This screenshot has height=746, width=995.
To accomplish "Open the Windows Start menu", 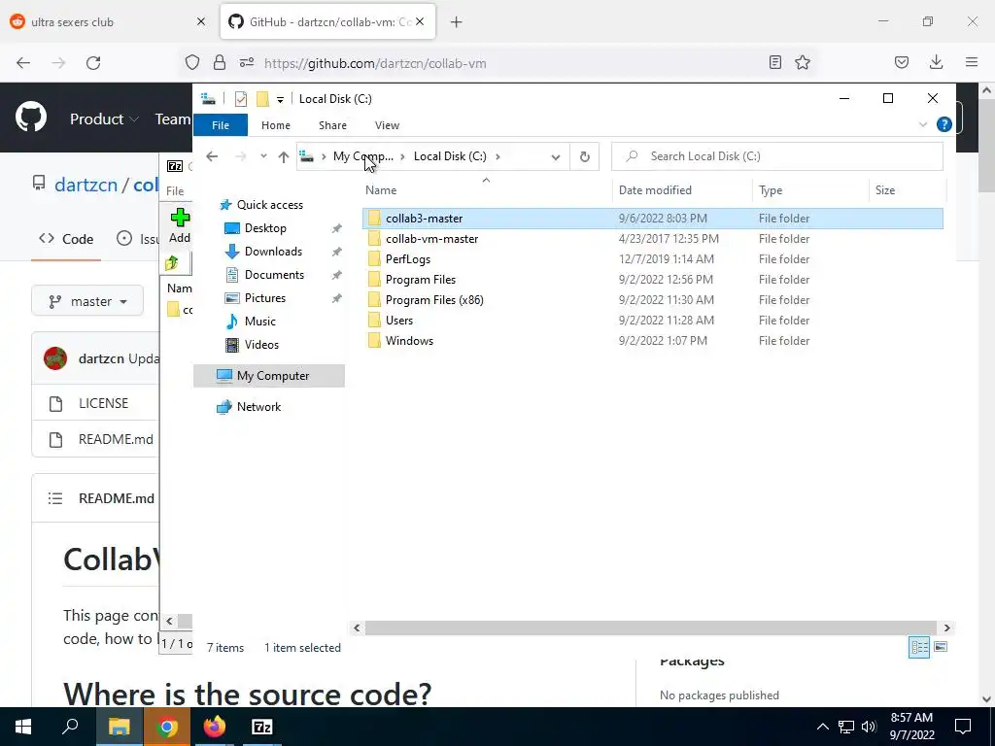I will pos(23,727).
